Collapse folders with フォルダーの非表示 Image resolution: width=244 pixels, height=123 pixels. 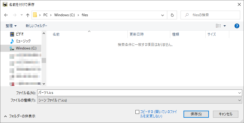(19, 116)
